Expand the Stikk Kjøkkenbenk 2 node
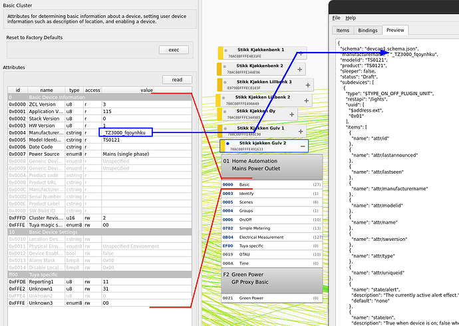Screen dimensions: 459x326 pyautogui.click(x=300, y=69)
